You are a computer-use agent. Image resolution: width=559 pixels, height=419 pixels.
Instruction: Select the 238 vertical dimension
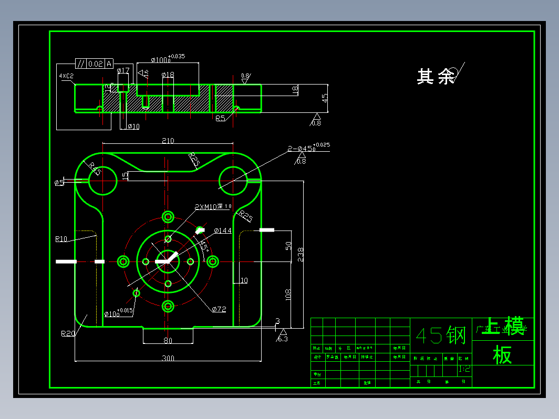pyautogui.click(x=300, y=254)
